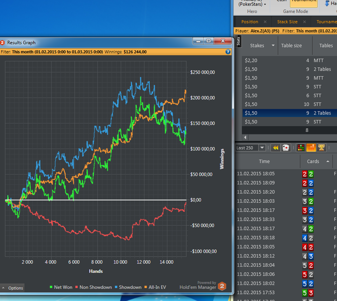Click the playing cards replayer icon
This screenshot has height=301, width=337.
285,148
